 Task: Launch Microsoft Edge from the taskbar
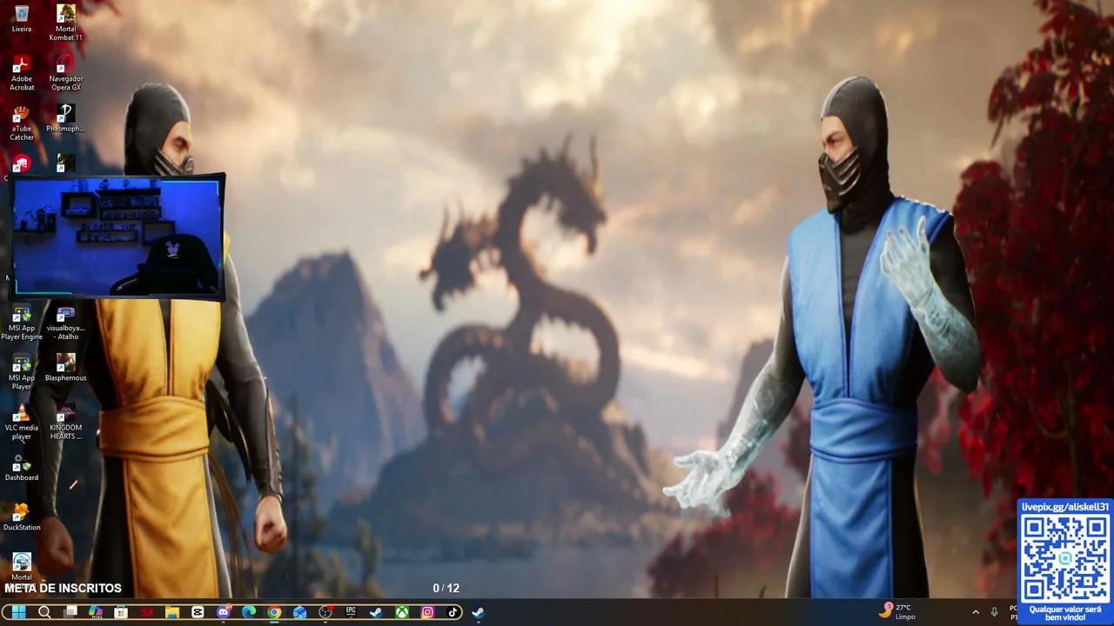249,612
